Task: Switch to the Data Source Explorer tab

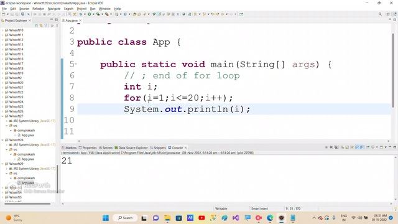Action: click(x=131, y=148)
